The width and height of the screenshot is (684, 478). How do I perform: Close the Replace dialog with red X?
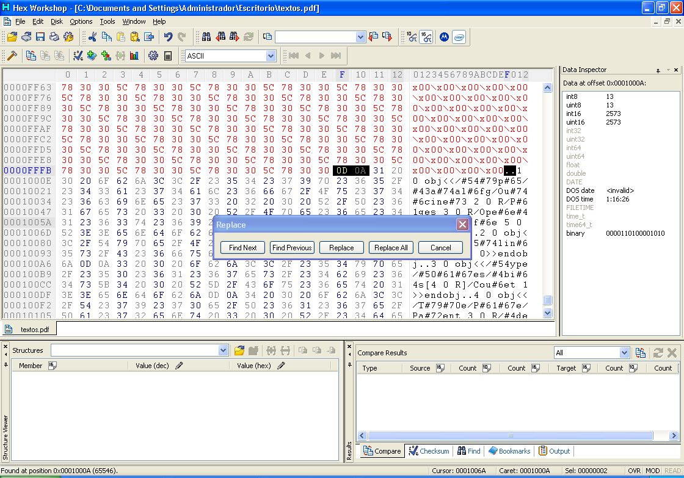462,225
